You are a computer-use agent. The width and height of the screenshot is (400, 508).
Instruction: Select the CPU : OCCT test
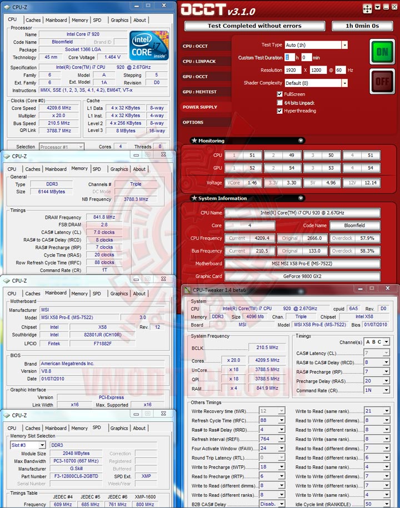206,46
